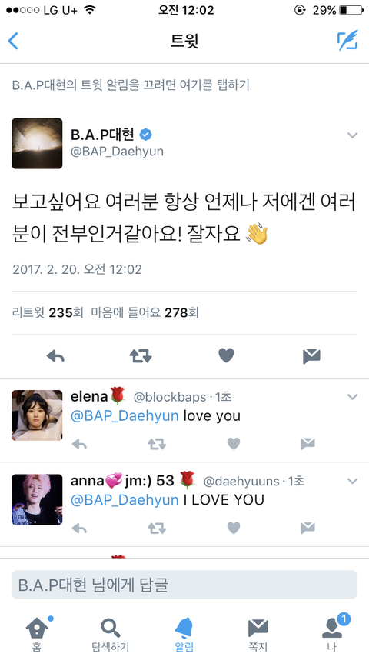Retweet elena's love you reply
369x657 pixels.
[x=157, y=444]
